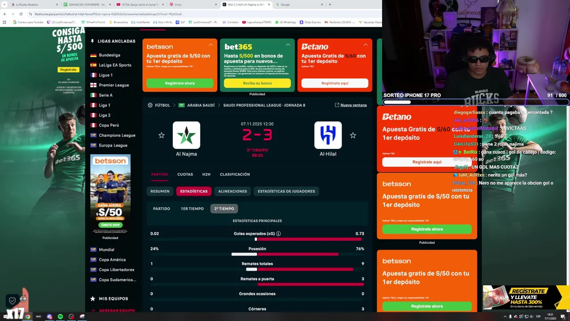Open Arabia Saudí breadcrumb link
This screenshot has height=321, width=570.
click(x=201, y=105)
